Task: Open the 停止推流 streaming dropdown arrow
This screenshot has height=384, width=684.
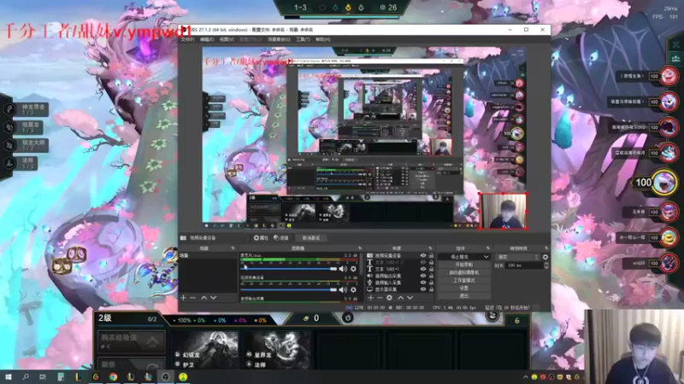Action: pyautogui.click(x=486, y=257)
